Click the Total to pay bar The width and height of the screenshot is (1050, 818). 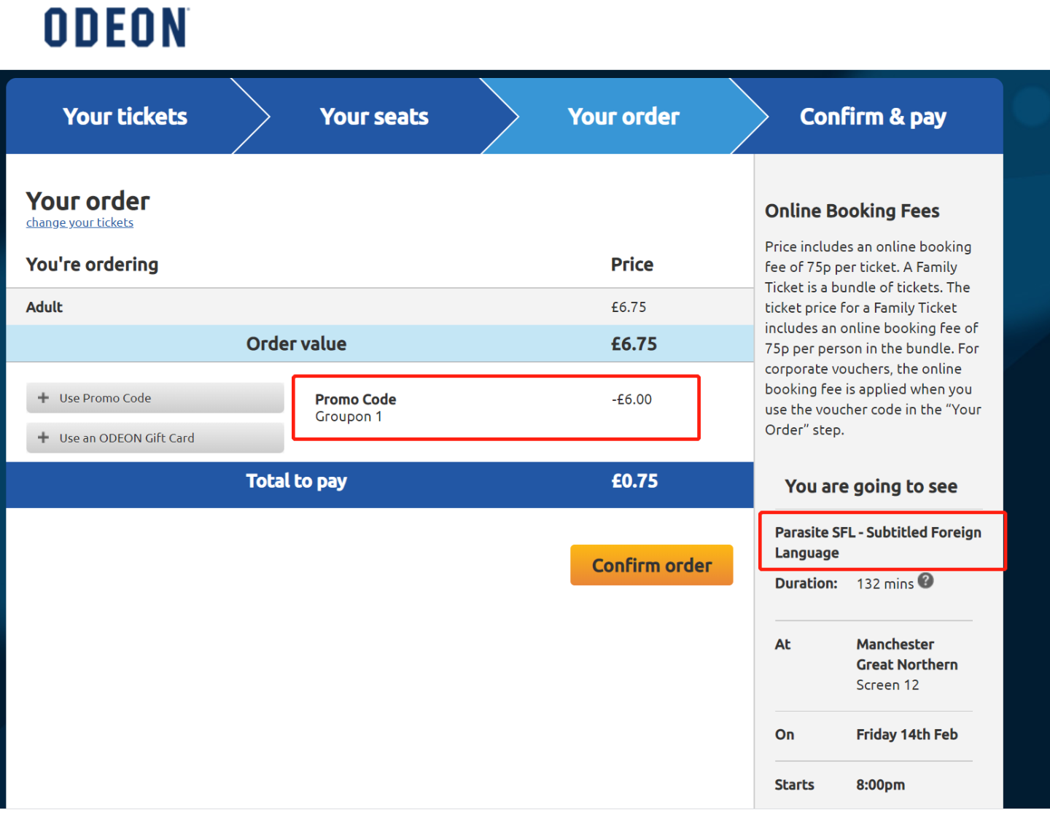coord(379,481)
